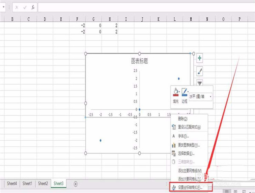
Task: Expand the 水平(值)轴 chart element dropdown
Action: pos(210,96)
